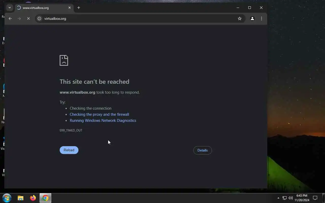The width and height of the screenshot is (325, 203).
Task: Go back with the browser back arrow
Action: point(10,19)
